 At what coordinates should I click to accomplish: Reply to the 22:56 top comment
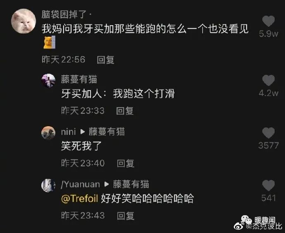(x=105, y=60)
